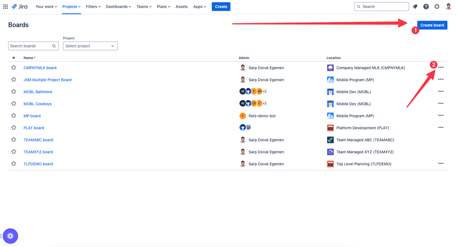Open more actions for MP board
Screen dimensions: 457x247
441,116
